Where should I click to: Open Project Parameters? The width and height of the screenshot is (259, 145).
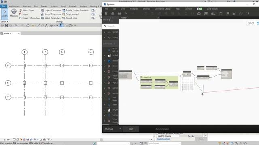[x=51, y=10]
